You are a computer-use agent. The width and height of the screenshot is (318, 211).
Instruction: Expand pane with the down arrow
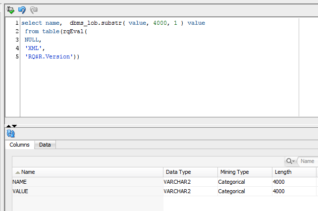pyautogui.click(x=14, y=126)
